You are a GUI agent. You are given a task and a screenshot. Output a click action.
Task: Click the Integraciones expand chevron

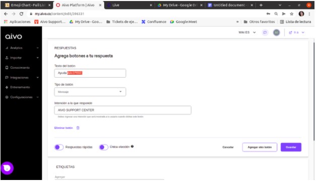37,77
